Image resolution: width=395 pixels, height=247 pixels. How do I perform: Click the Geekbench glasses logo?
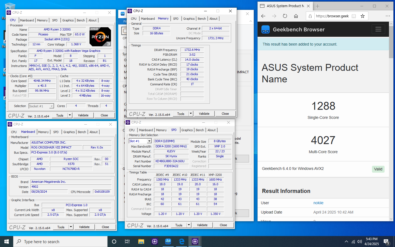click(x=266, y=29)
